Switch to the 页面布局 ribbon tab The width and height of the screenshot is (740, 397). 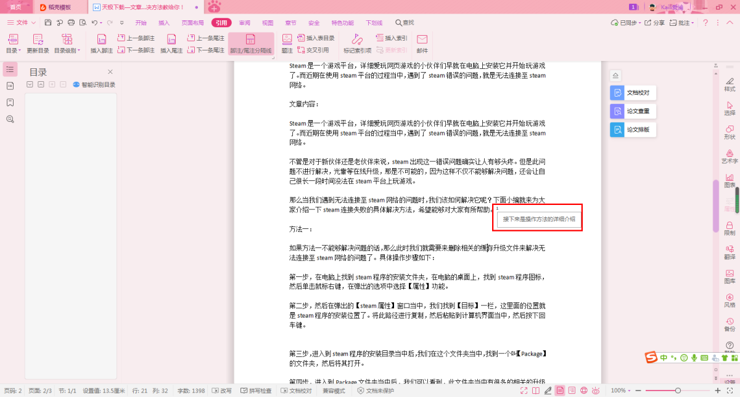tap(192, 23)
